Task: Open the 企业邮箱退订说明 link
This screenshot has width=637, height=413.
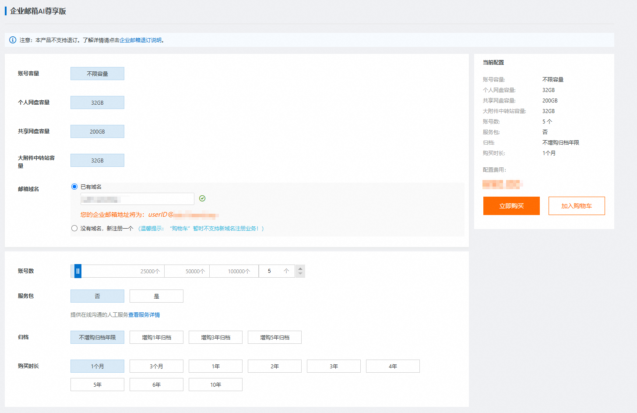Action: (x=141, y=40)
